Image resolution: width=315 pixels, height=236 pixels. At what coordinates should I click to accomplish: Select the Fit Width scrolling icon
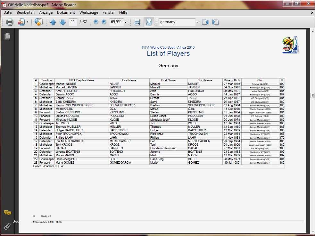pyautogui.click(x=137, y=22)
